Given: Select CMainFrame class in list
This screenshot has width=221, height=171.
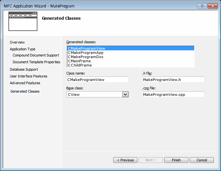Looking at the screenshot, I should (131, 61).
